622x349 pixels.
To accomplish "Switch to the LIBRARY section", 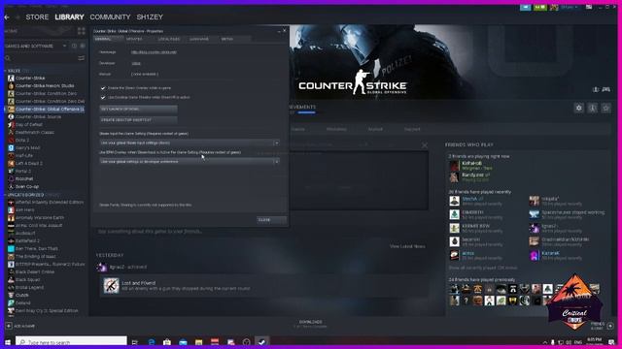I will [x=69, y=17].
